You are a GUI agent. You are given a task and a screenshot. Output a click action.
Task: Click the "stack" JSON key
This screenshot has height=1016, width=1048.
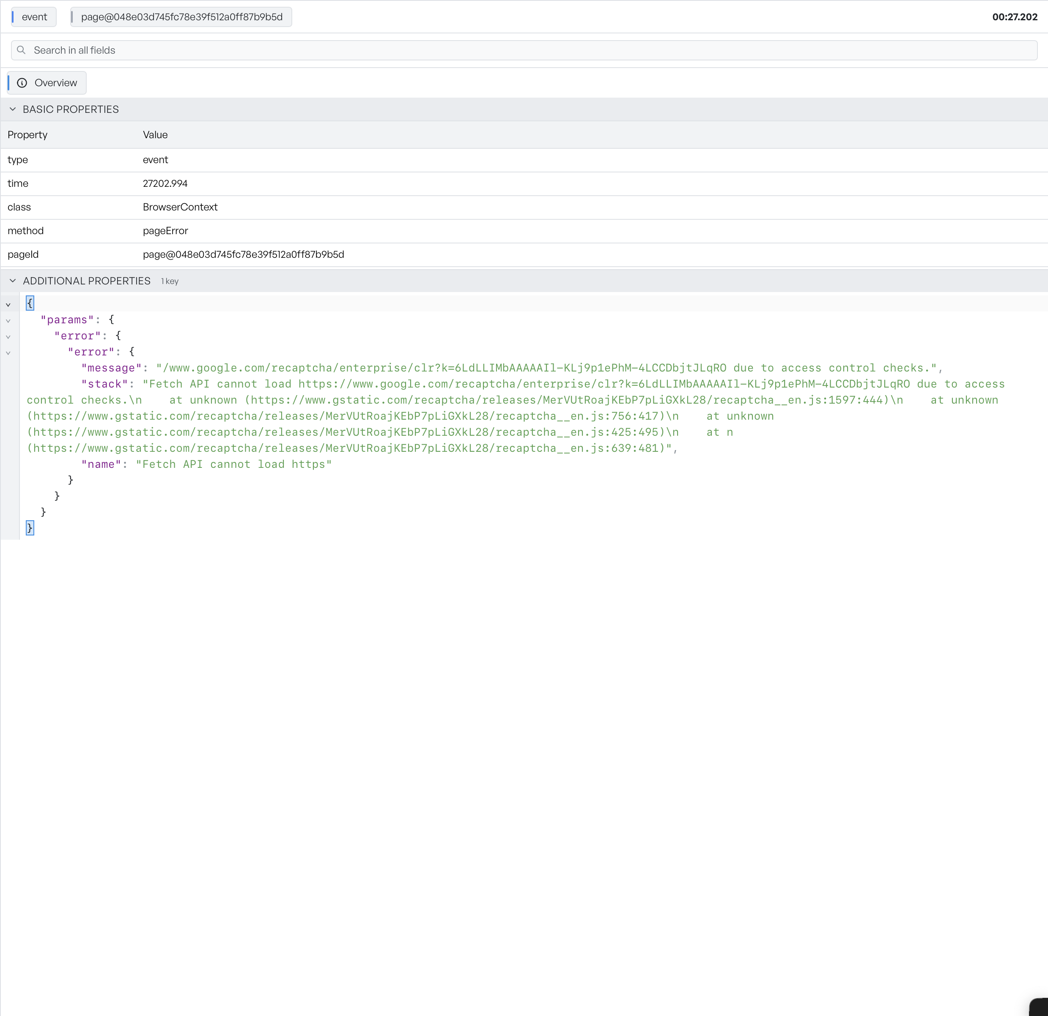(104, 384)
